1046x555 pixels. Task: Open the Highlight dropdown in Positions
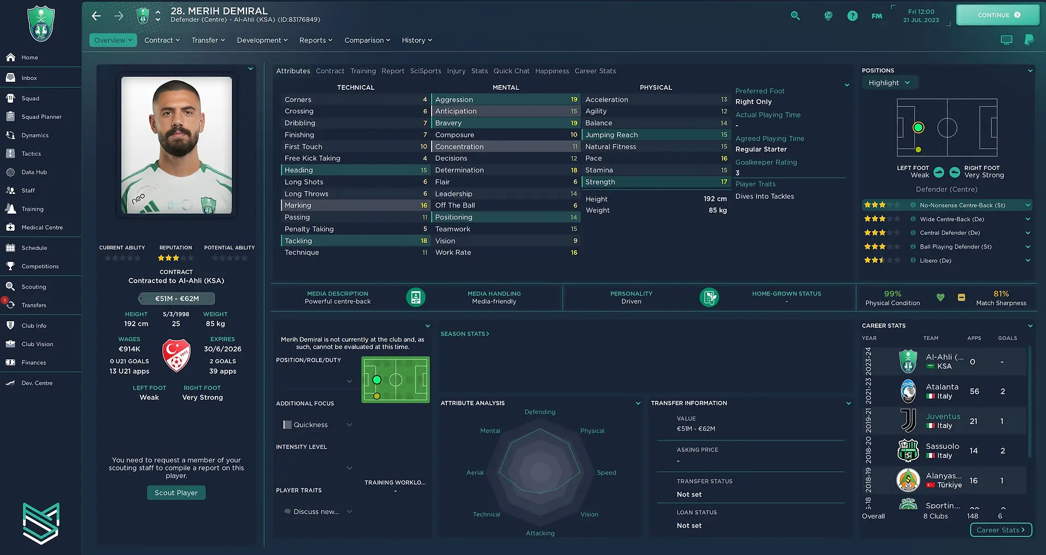tap(890, 83)
